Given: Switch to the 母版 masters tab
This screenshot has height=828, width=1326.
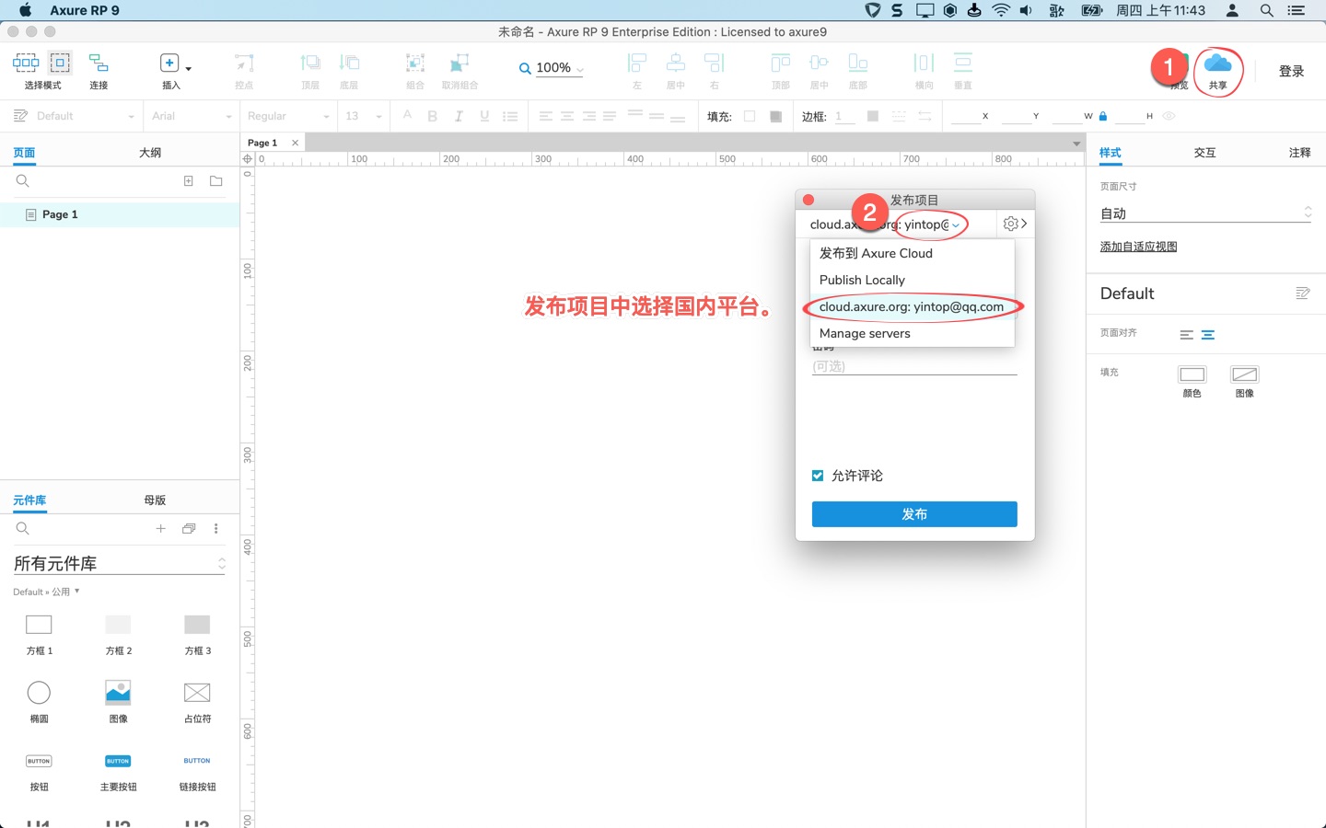Looking at the screenshot, I should 155,500.
